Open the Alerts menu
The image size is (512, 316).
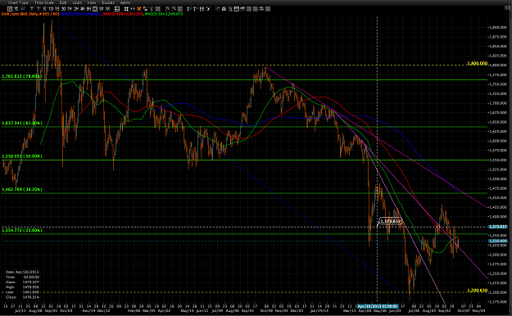pos(125,2)
